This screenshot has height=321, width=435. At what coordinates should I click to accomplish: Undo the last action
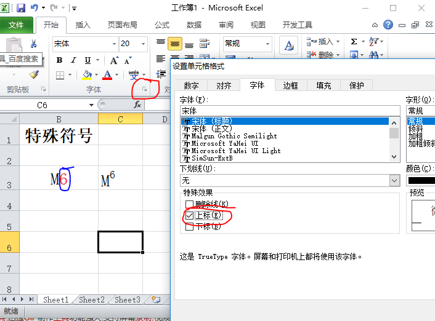click(35, 8)
